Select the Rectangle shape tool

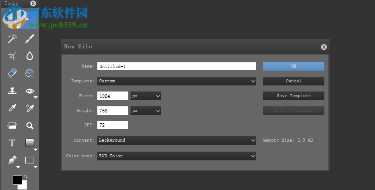pos(30,160)
